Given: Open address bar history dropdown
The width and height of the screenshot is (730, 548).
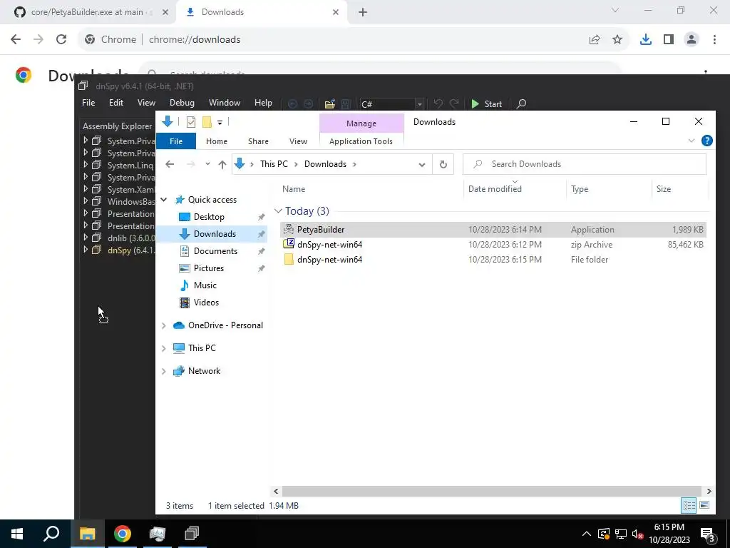Looking at the screenshot, I should click(x=422, y=165).
